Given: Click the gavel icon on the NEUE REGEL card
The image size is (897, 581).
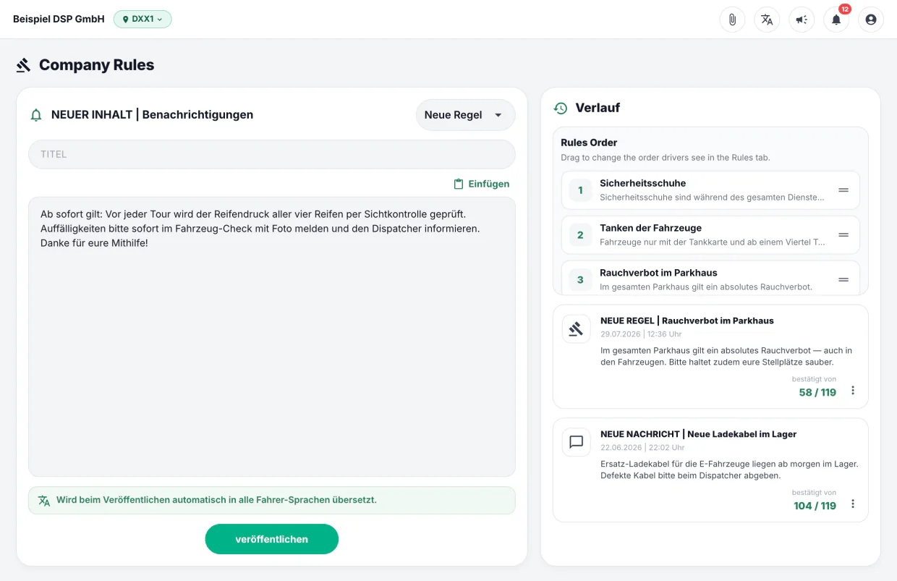Looking at the screenshot, I should pos(576,329).
